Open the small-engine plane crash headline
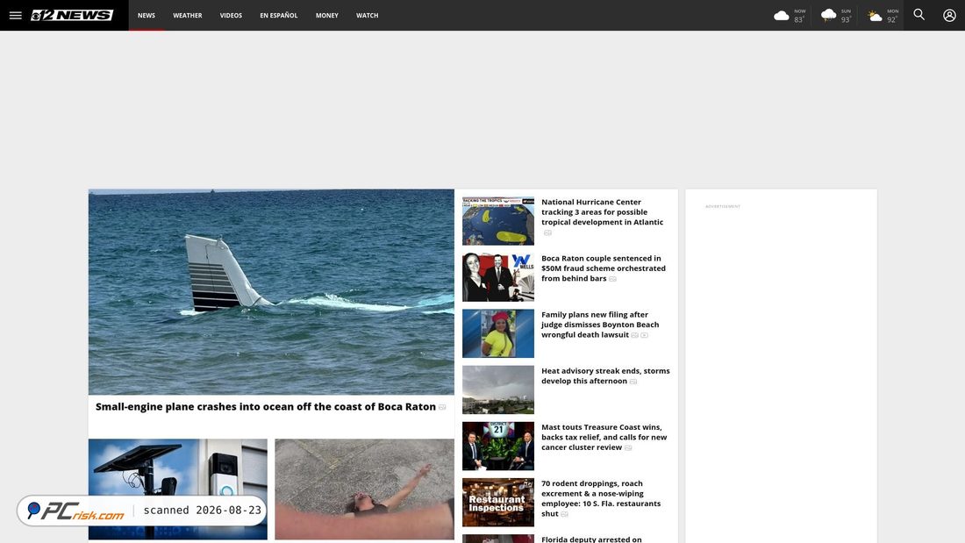The width and height of the screenshot is (965, 543). 265,407
